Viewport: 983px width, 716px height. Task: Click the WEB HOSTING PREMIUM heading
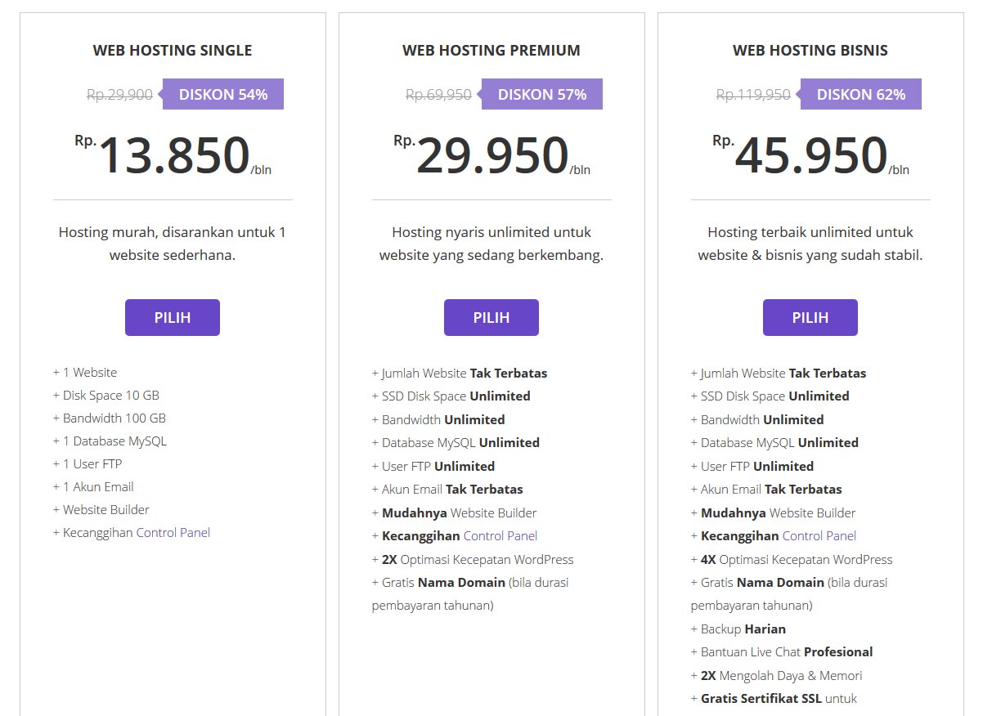tap(492, 50)
